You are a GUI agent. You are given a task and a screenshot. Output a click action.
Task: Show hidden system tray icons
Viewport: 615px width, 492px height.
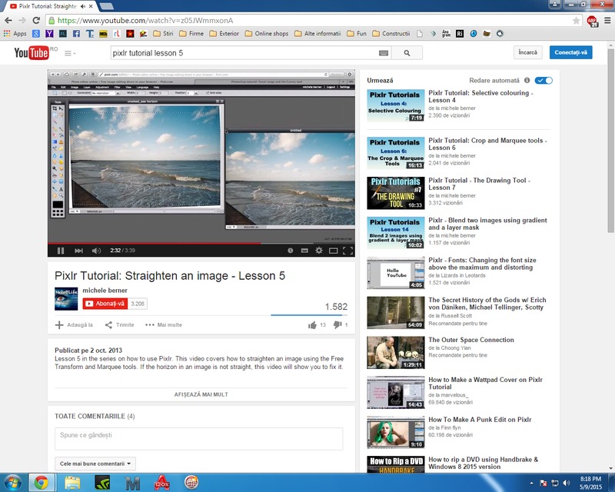click(531, 483)
